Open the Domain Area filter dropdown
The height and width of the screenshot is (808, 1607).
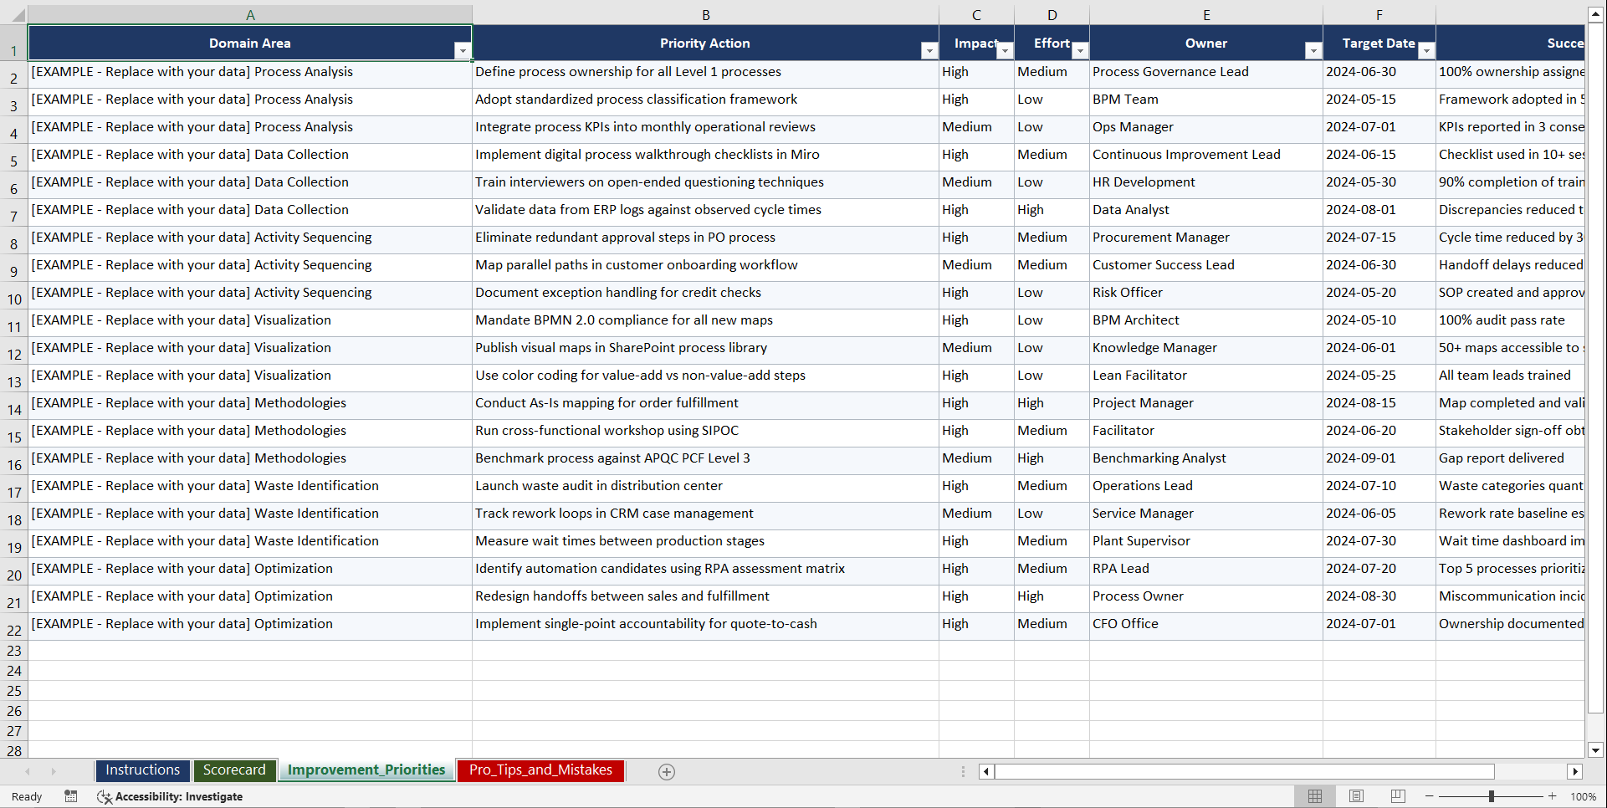pyautogui.click(x=463, y=50)
